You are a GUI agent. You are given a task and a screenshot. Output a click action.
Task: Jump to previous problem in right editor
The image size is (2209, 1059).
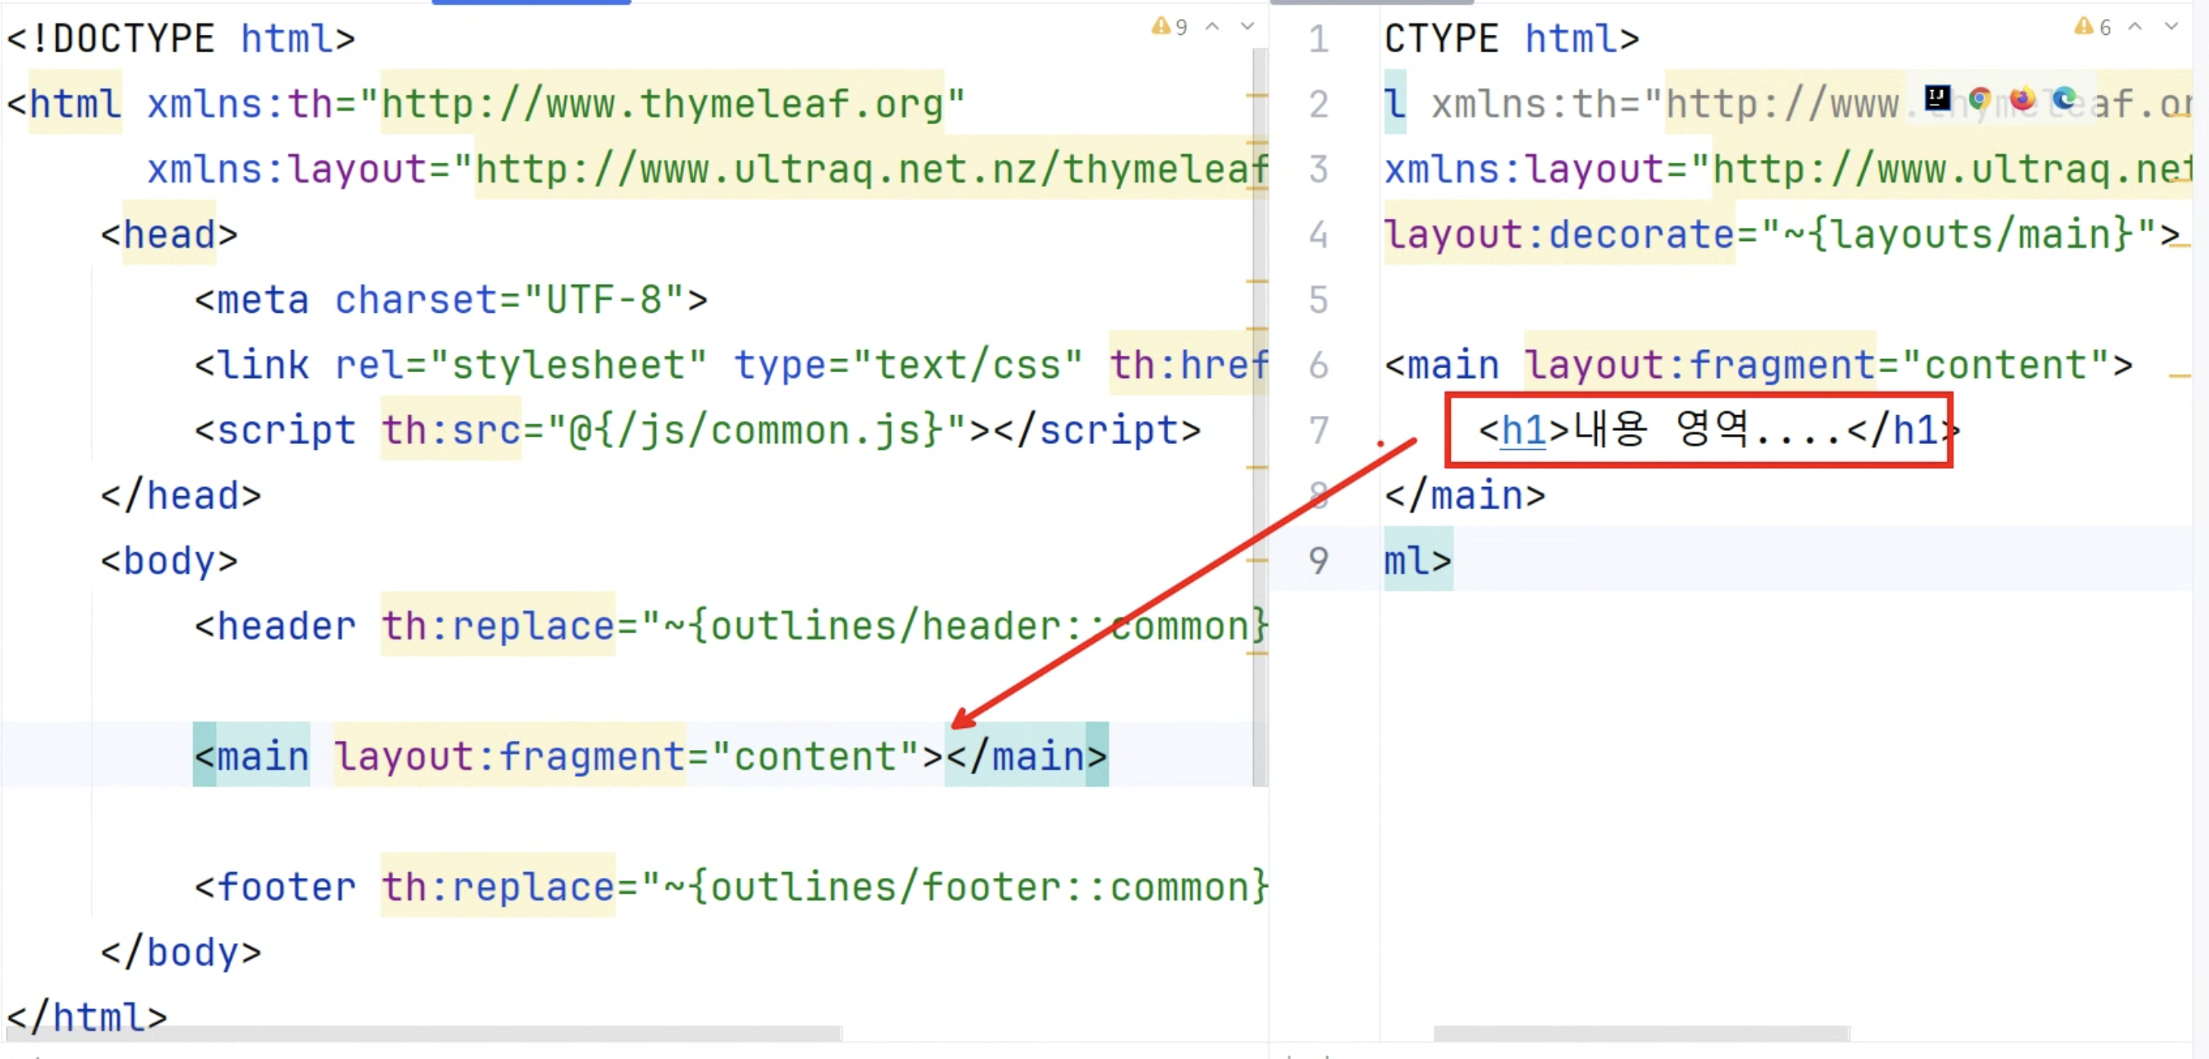pyautogui.click(x=2136, y=27)
